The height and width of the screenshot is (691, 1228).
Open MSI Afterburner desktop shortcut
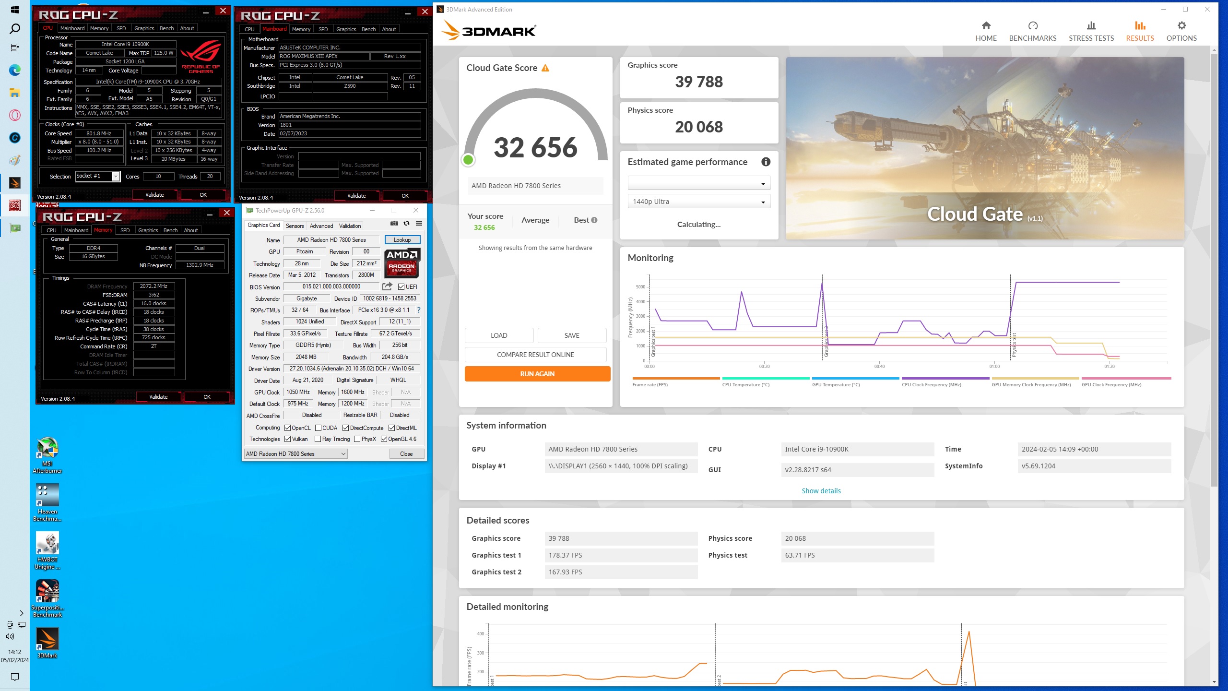47,455
